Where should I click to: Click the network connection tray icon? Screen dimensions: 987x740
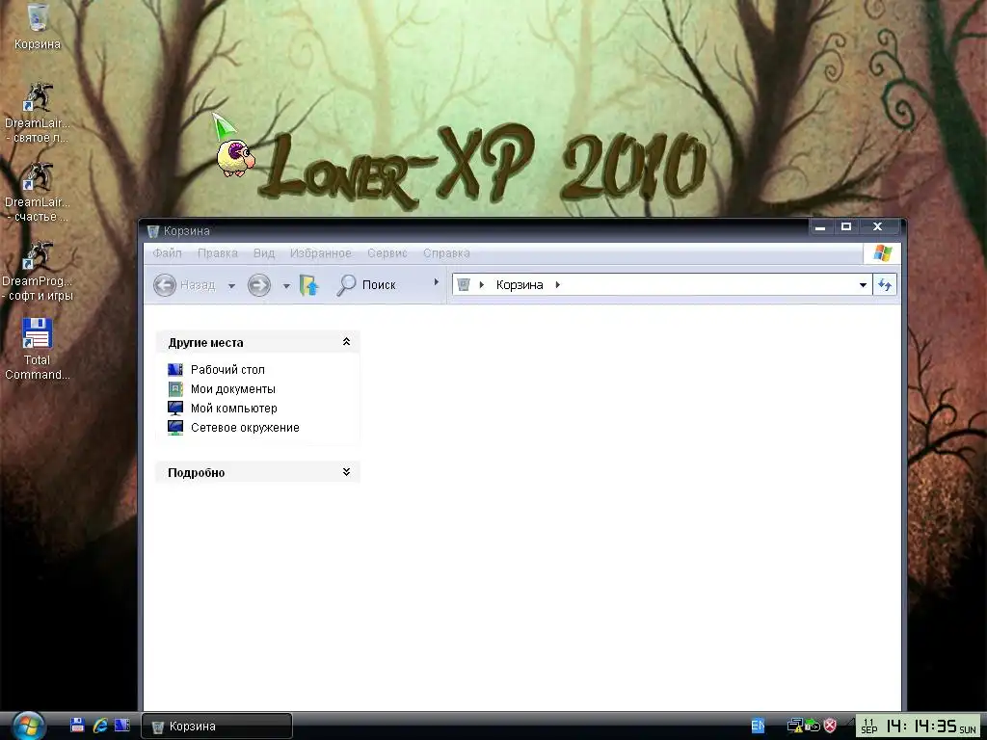pos(795,727)
